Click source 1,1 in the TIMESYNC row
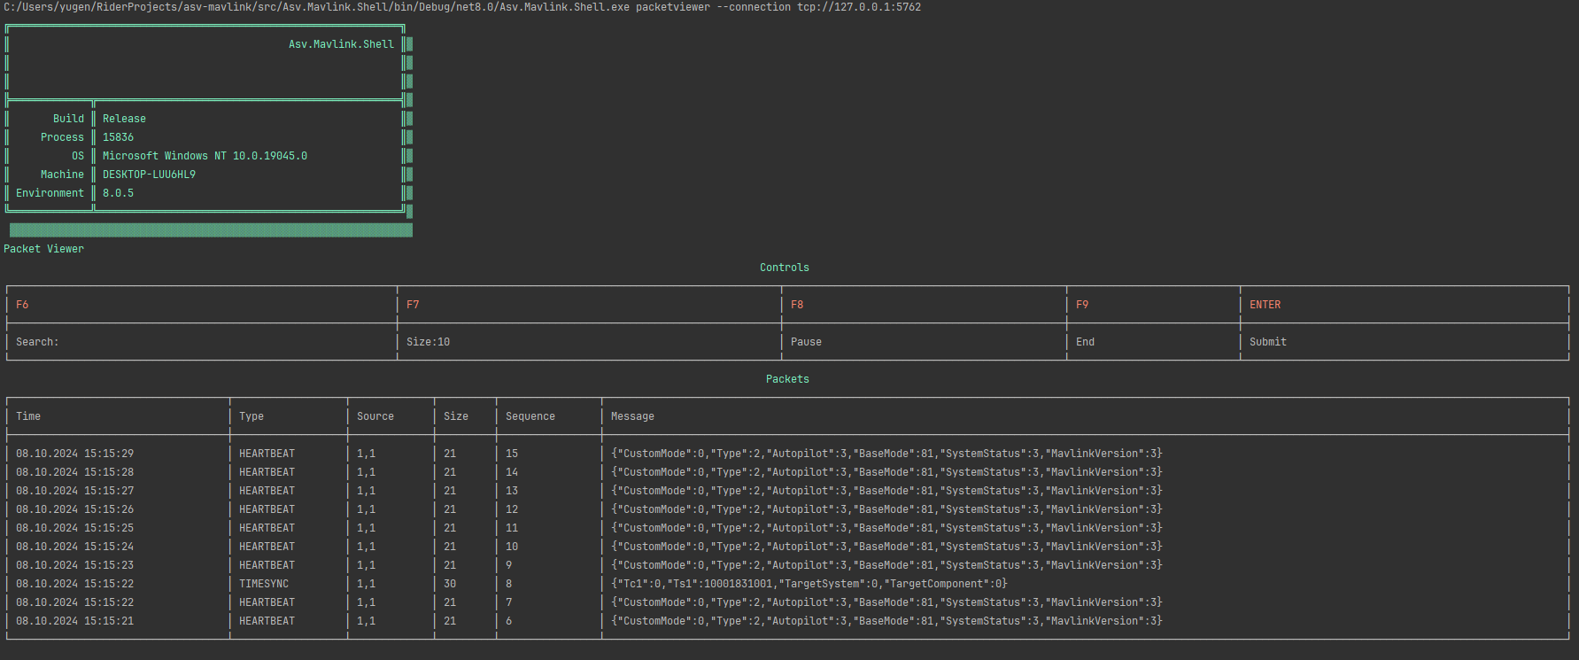The width and height of the screenshot is (1579, 660). (366, 584)
